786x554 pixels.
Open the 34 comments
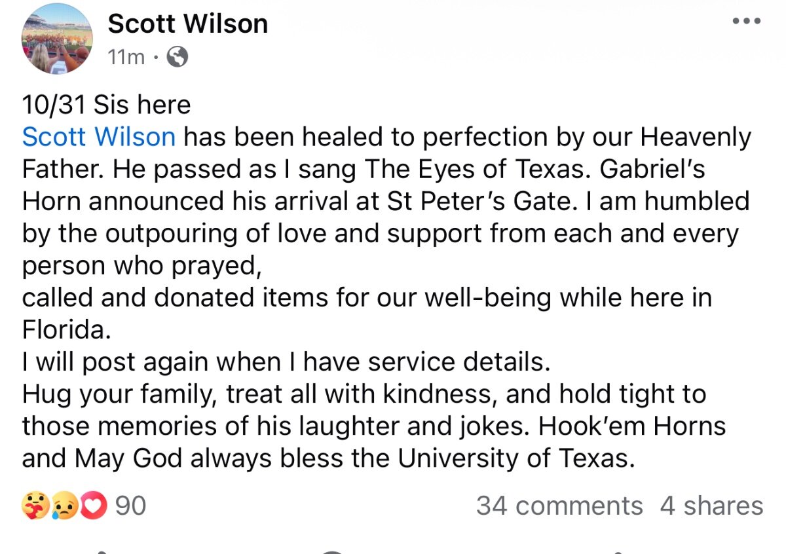pos(559,506)
